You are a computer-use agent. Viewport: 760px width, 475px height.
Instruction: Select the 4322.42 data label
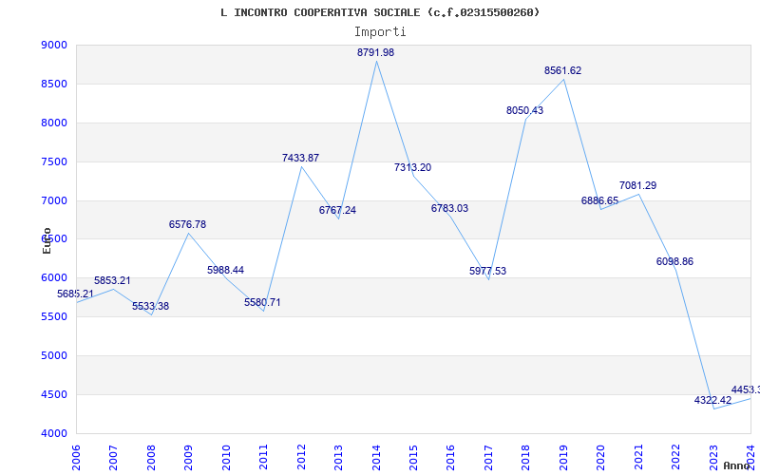pyautogui.click(x=713, y=401)
